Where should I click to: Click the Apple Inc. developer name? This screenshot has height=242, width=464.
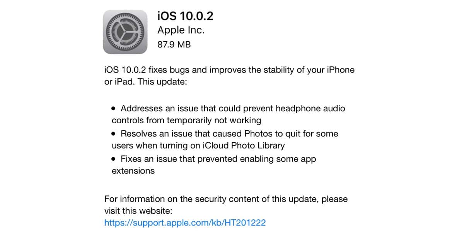coord(181,30)
